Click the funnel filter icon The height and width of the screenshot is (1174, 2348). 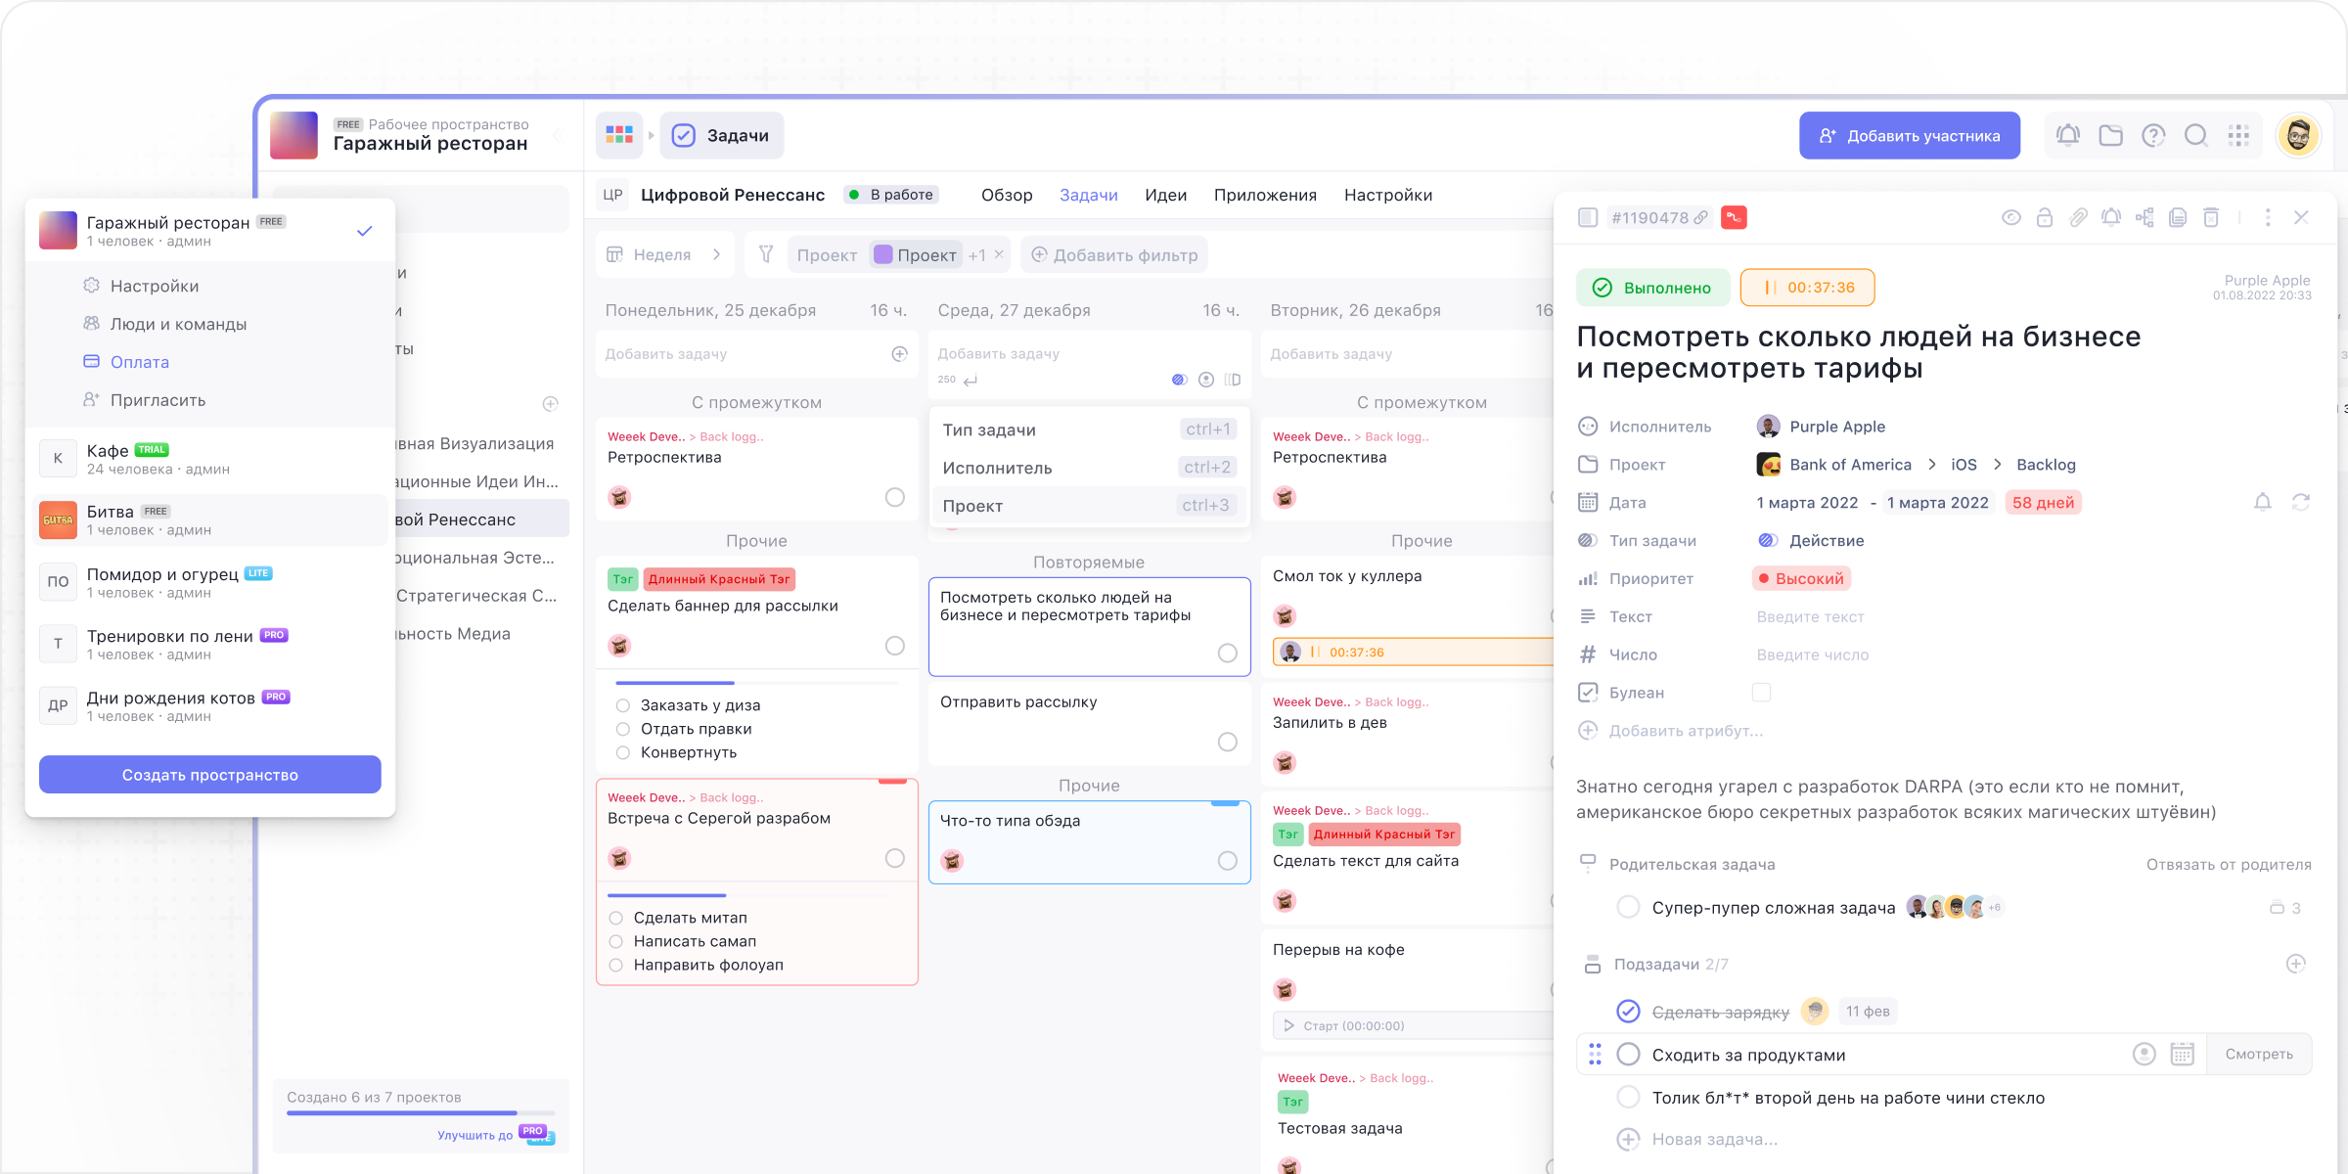click(766, 254)
